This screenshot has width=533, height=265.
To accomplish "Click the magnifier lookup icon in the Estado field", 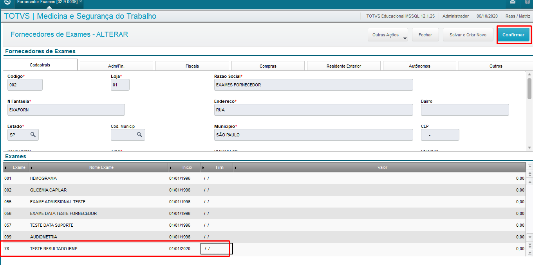I will [33, 135].
